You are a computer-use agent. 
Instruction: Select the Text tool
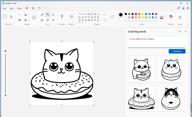point(53,15)
